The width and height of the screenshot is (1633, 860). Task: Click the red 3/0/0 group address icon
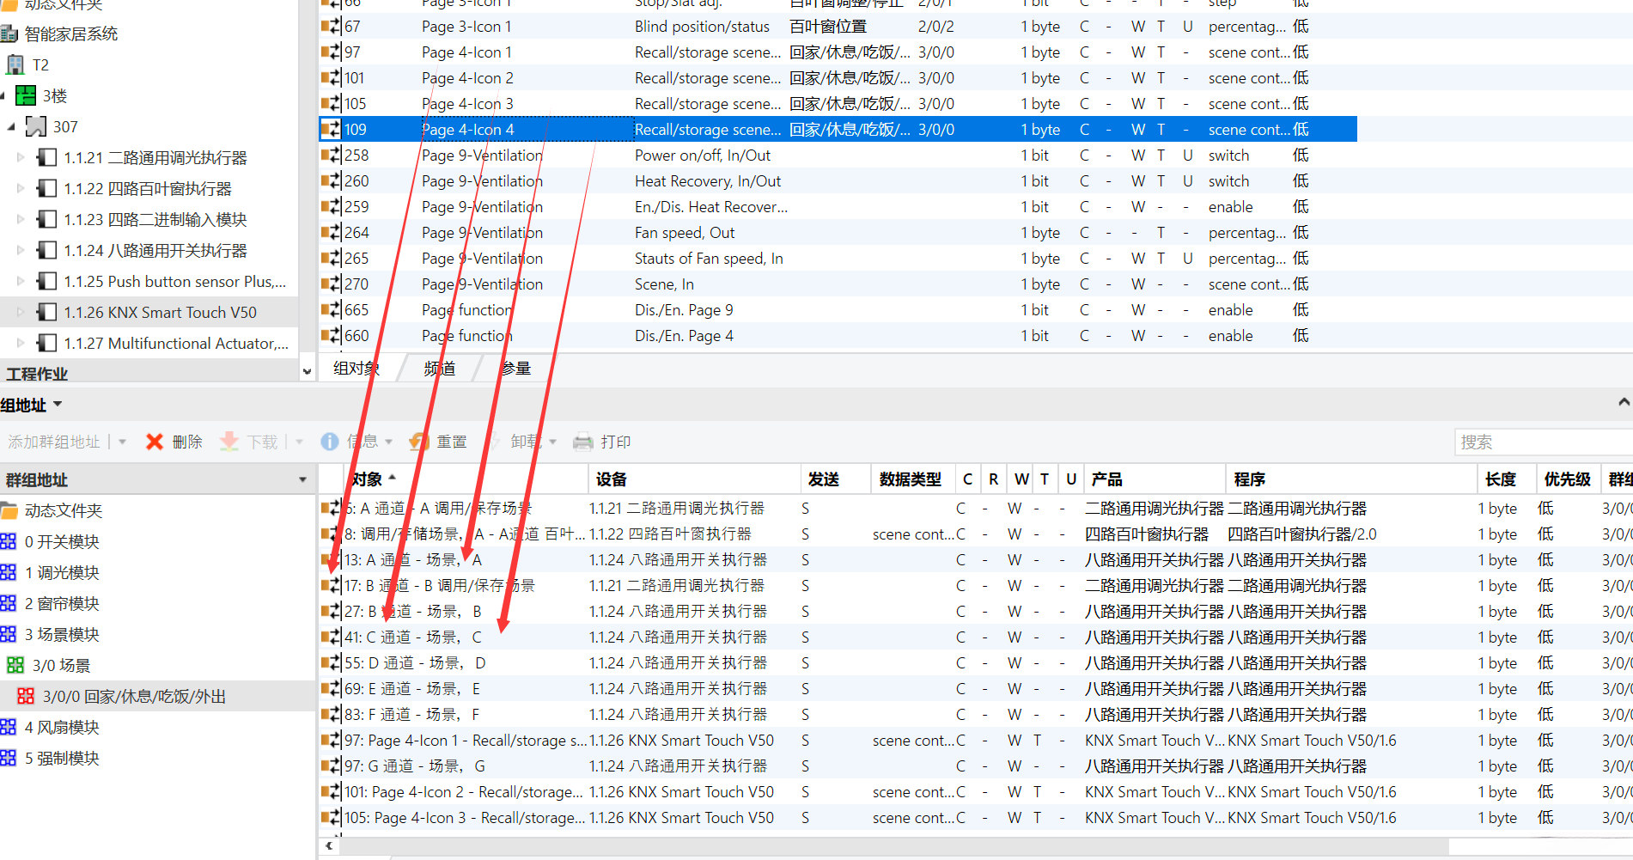[26, 697]
